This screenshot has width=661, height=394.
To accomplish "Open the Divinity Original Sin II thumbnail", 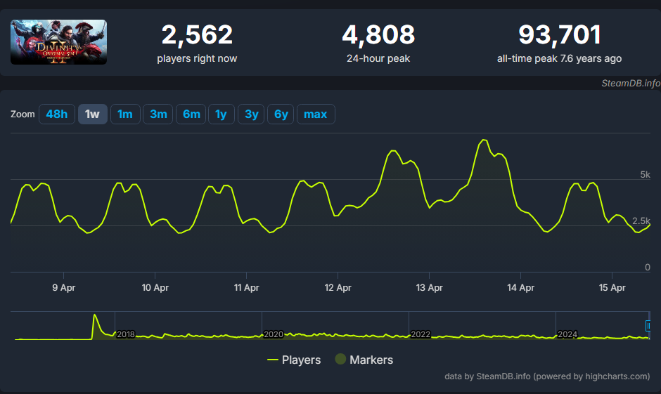I will click(x=58, y=42).
